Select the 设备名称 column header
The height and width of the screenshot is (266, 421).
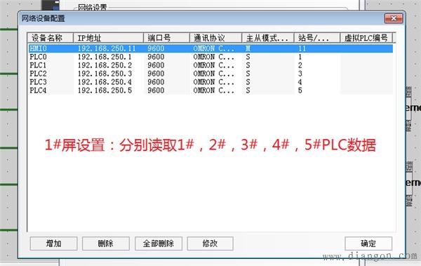[51, 38]
